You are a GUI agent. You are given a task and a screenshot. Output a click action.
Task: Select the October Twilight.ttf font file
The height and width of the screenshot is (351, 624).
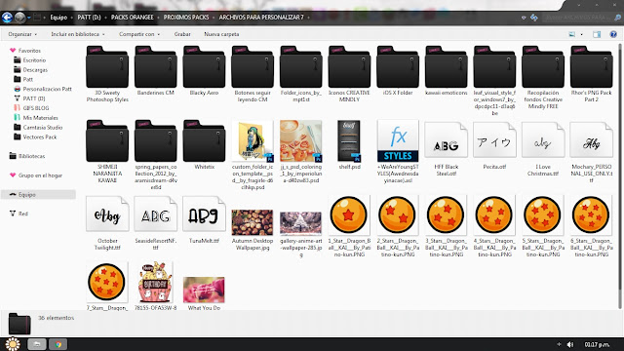pos(107,214)
